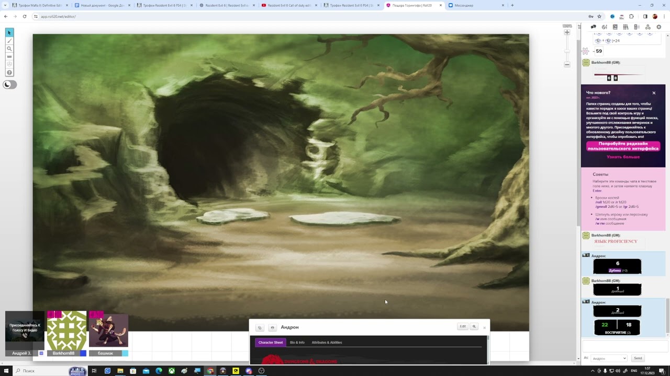Click 'Присоединяйтесь к голосу и видео' tile

coord(25,331)
